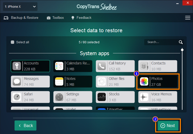Click the Voice Memos waveform icon
The image size is (193, 134).
(144, 97)
